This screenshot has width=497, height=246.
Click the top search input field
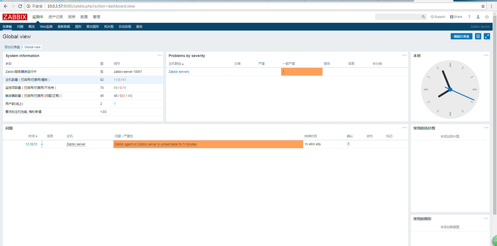(x=398, y=17)
